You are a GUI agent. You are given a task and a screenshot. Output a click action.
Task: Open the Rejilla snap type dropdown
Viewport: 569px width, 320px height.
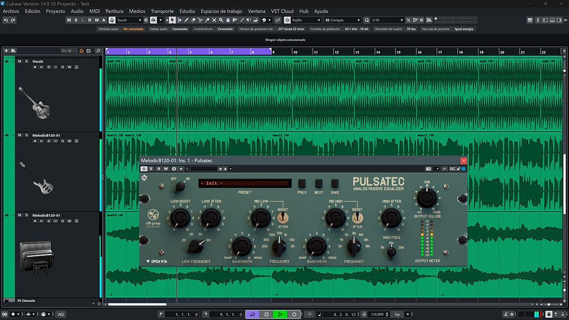point(306,20)
